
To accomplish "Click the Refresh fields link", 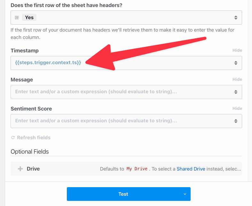I will 34,137.
